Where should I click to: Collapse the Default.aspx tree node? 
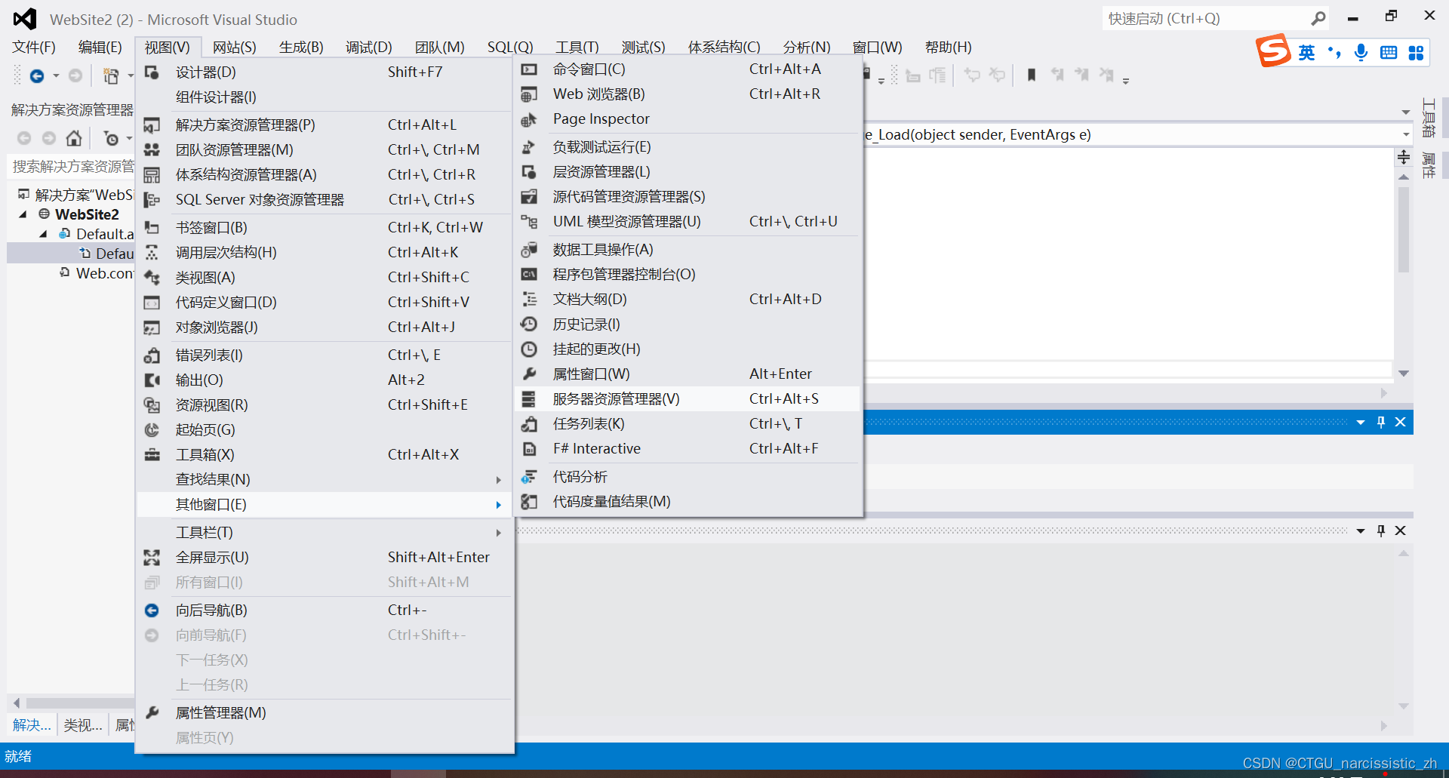[x=43, y=235]
